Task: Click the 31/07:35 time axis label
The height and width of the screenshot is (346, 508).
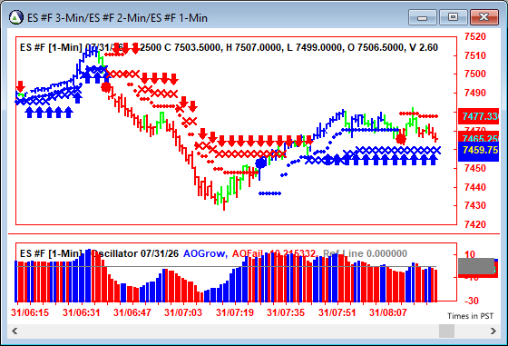Action: tap(286, 313)
